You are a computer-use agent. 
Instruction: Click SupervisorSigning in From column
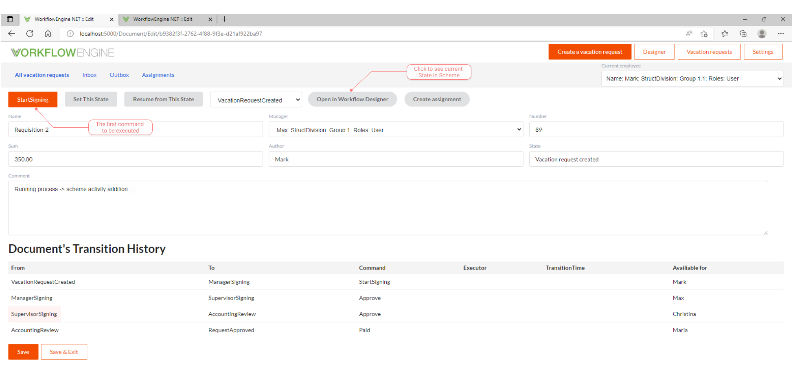pos(34,314)
